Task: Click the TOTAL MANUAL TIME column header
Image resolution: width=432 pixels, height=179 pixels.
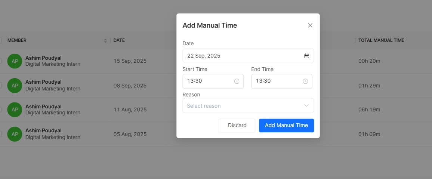Action: [x=381, y=40]
